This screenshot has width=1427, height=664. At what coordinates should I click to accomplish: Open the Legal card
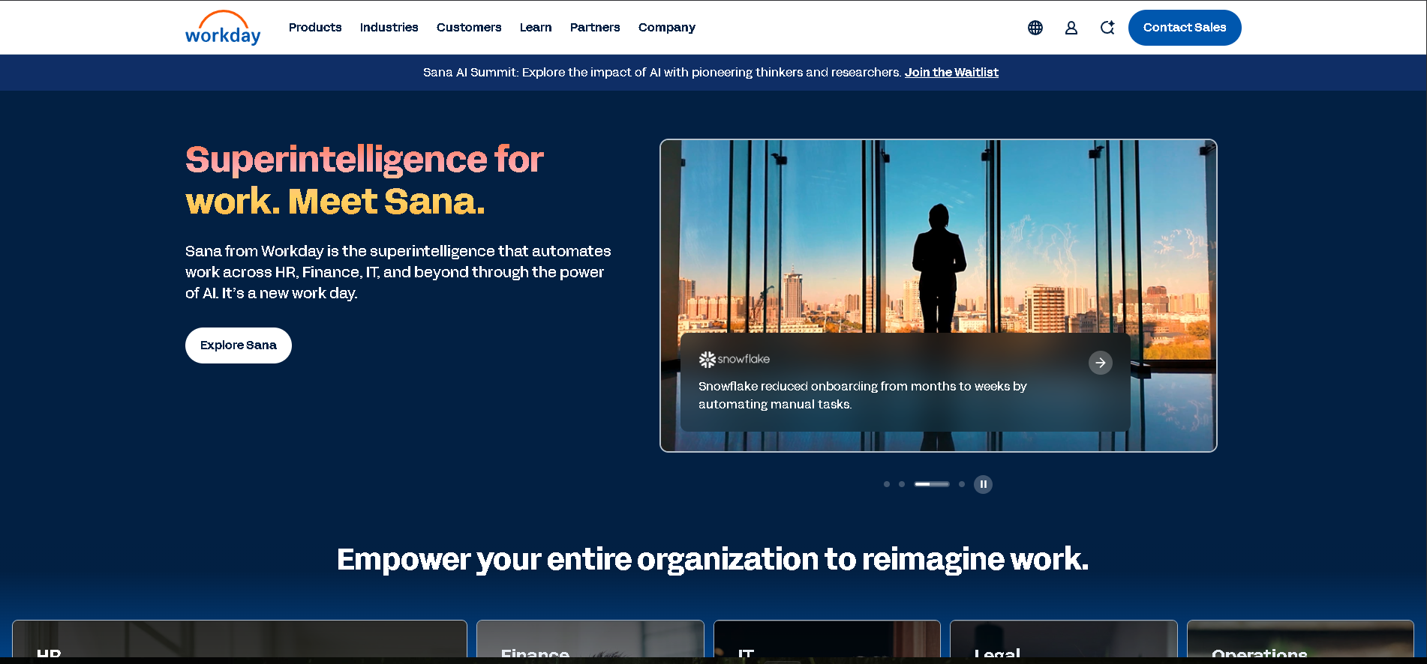point(1064,639)
